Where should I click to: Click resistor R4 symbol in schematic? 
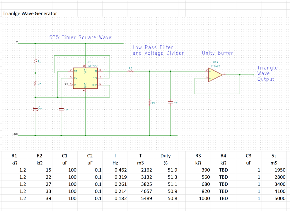(149, 103)
